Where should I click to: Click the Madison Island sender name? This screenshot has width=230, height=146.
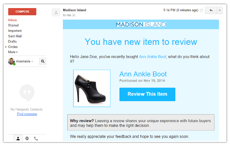[75, 10]
